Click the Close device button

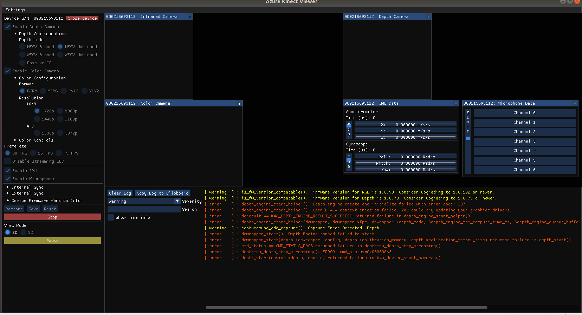82,18
